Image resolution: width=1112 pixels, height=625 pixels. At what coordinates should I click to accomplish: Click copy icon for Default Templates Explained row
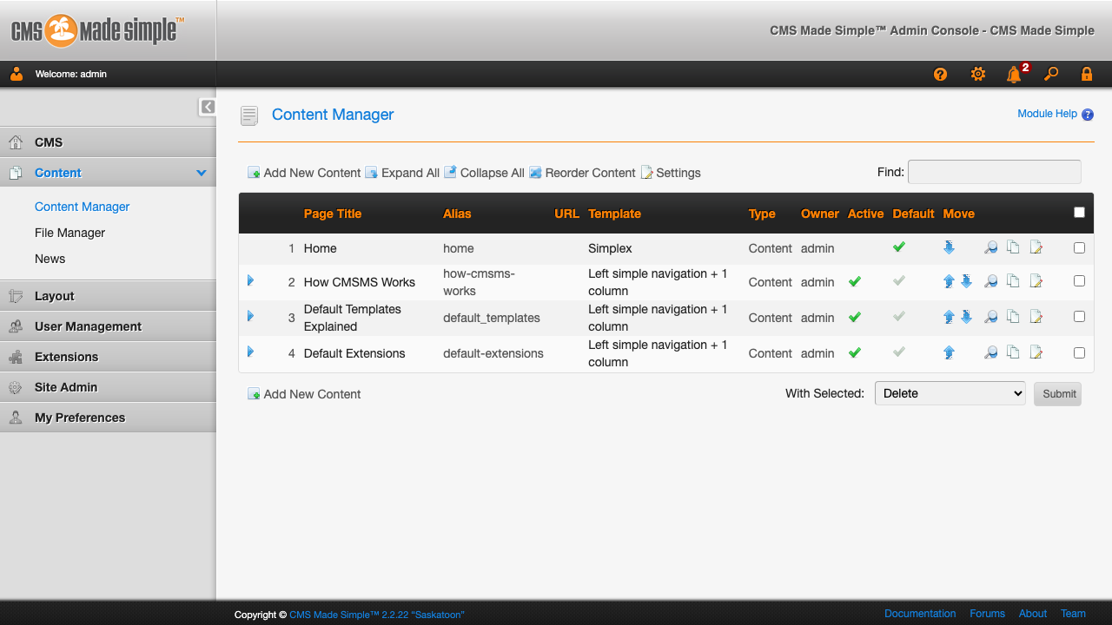1013,318
